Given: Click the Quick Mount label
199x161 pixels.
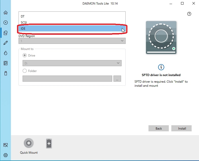Looking at the screenshot, I should click(29, 153).
